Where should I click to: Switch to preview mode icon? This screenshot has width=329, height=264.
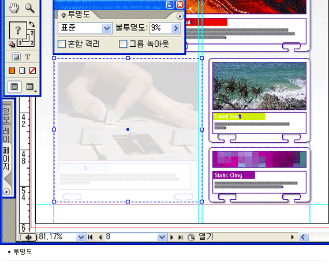[x=30, y=87]
